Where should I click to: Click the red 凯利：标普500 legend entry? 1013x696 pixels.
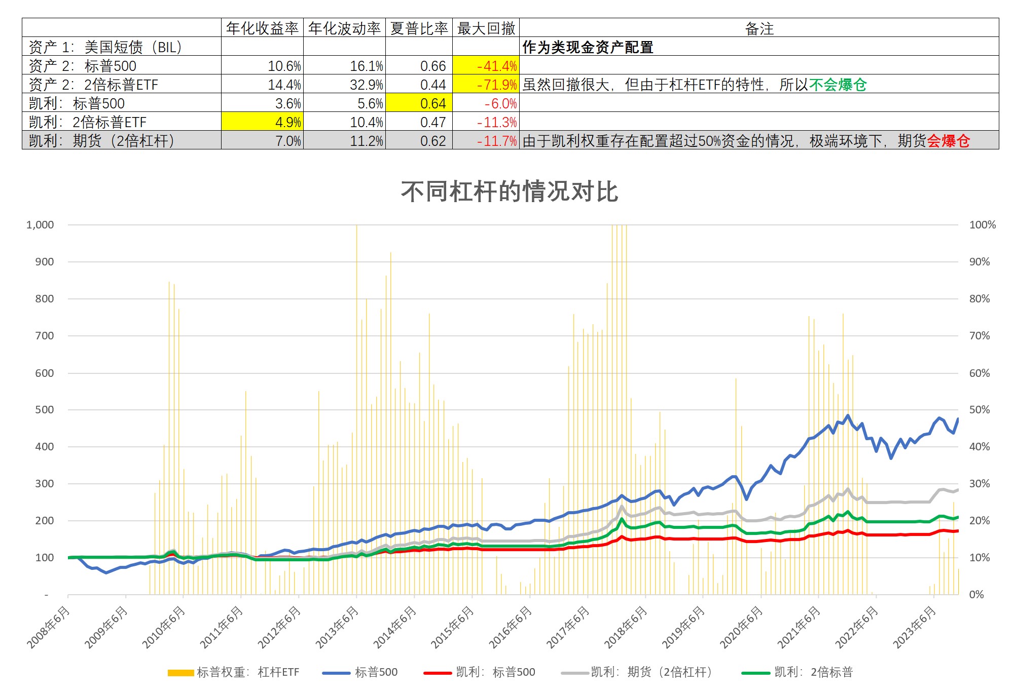point(495,672)
